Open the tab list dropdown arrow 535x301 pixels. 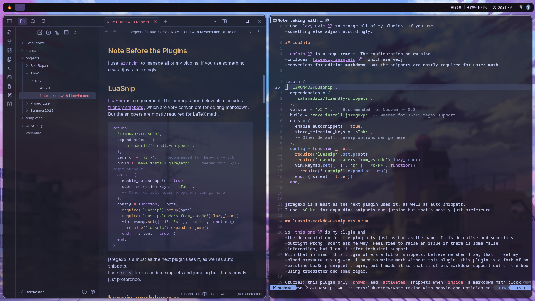pyautogui.click(x=215, y=21)
